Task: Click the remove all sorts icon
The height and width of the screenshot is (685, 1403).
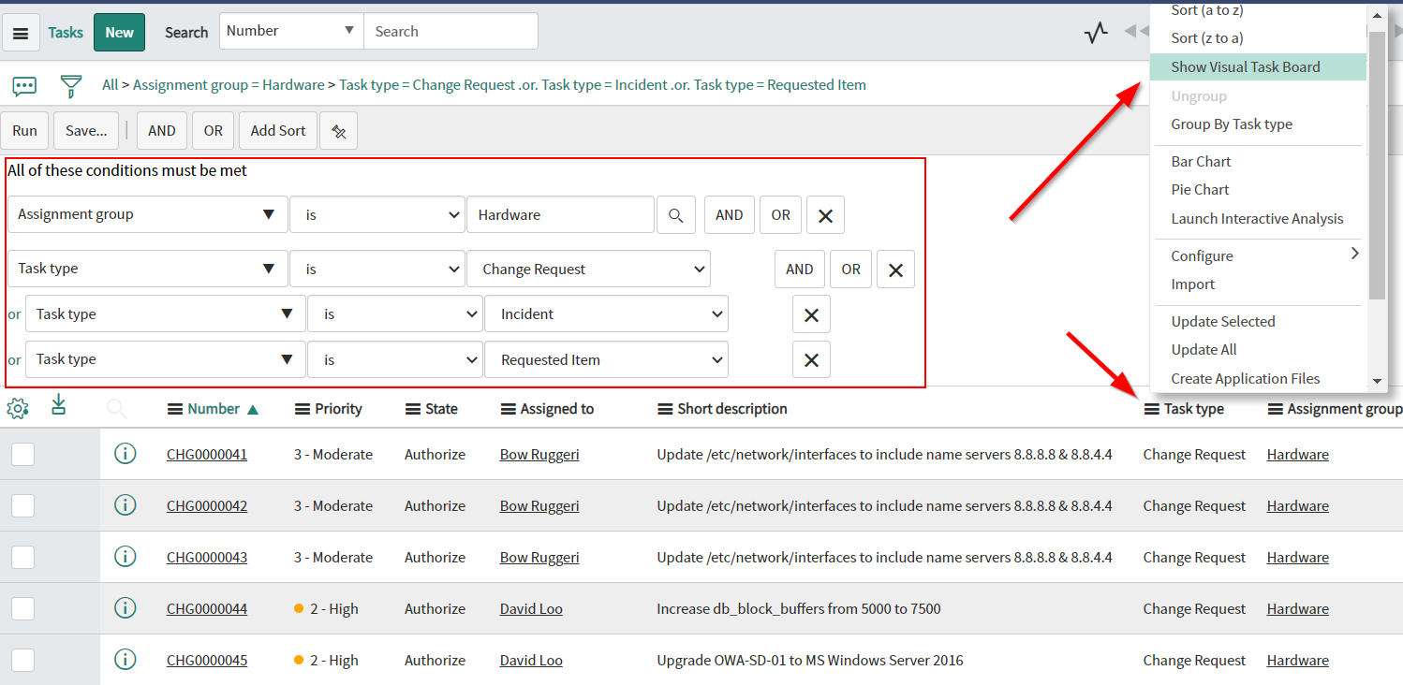Action: point(338,131)
